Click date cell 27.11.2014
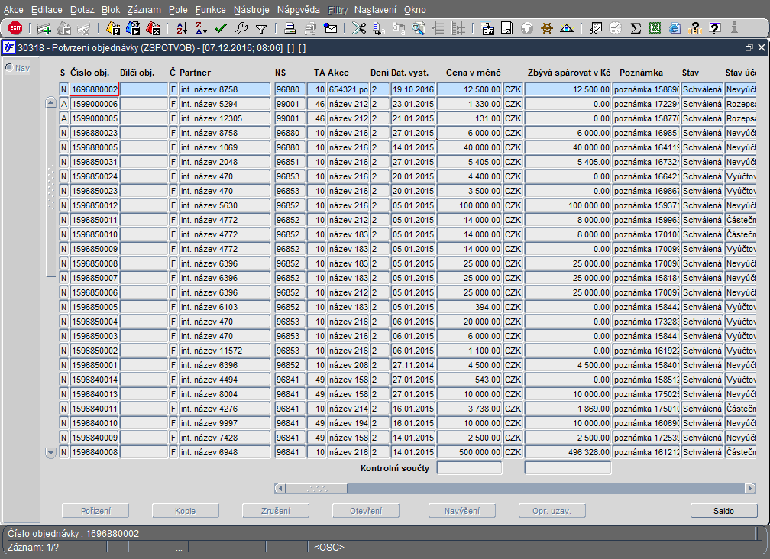Screen dimensions: 770x559 click(x=413, y=365)
